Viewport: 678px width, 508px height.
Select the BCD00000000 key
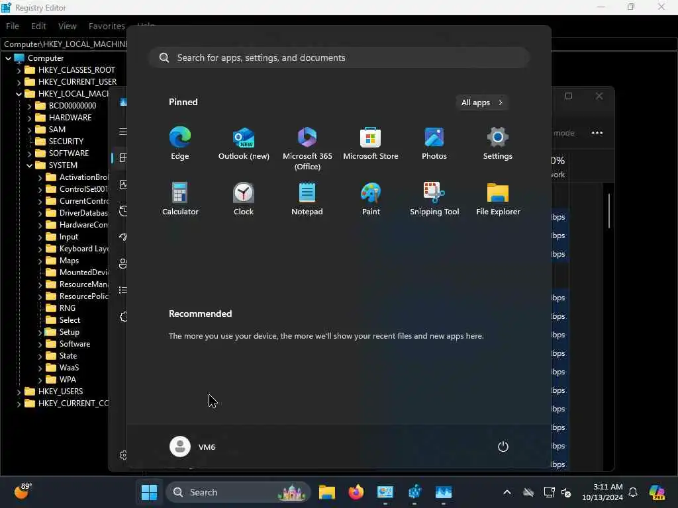pyautogui.click(x=72, y=106)
